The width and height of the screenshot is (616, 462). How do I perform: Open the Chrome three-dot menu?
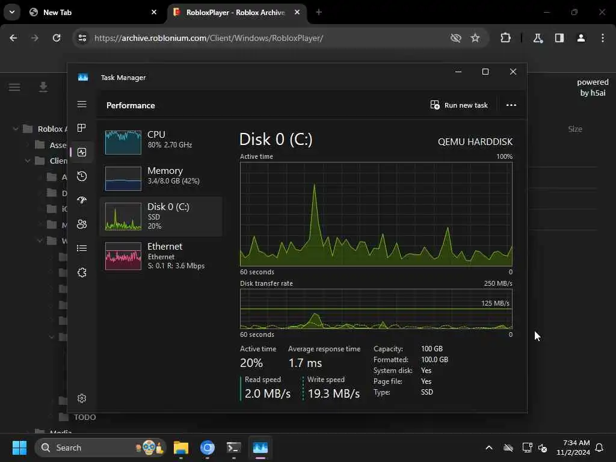(x=603, y=38)
